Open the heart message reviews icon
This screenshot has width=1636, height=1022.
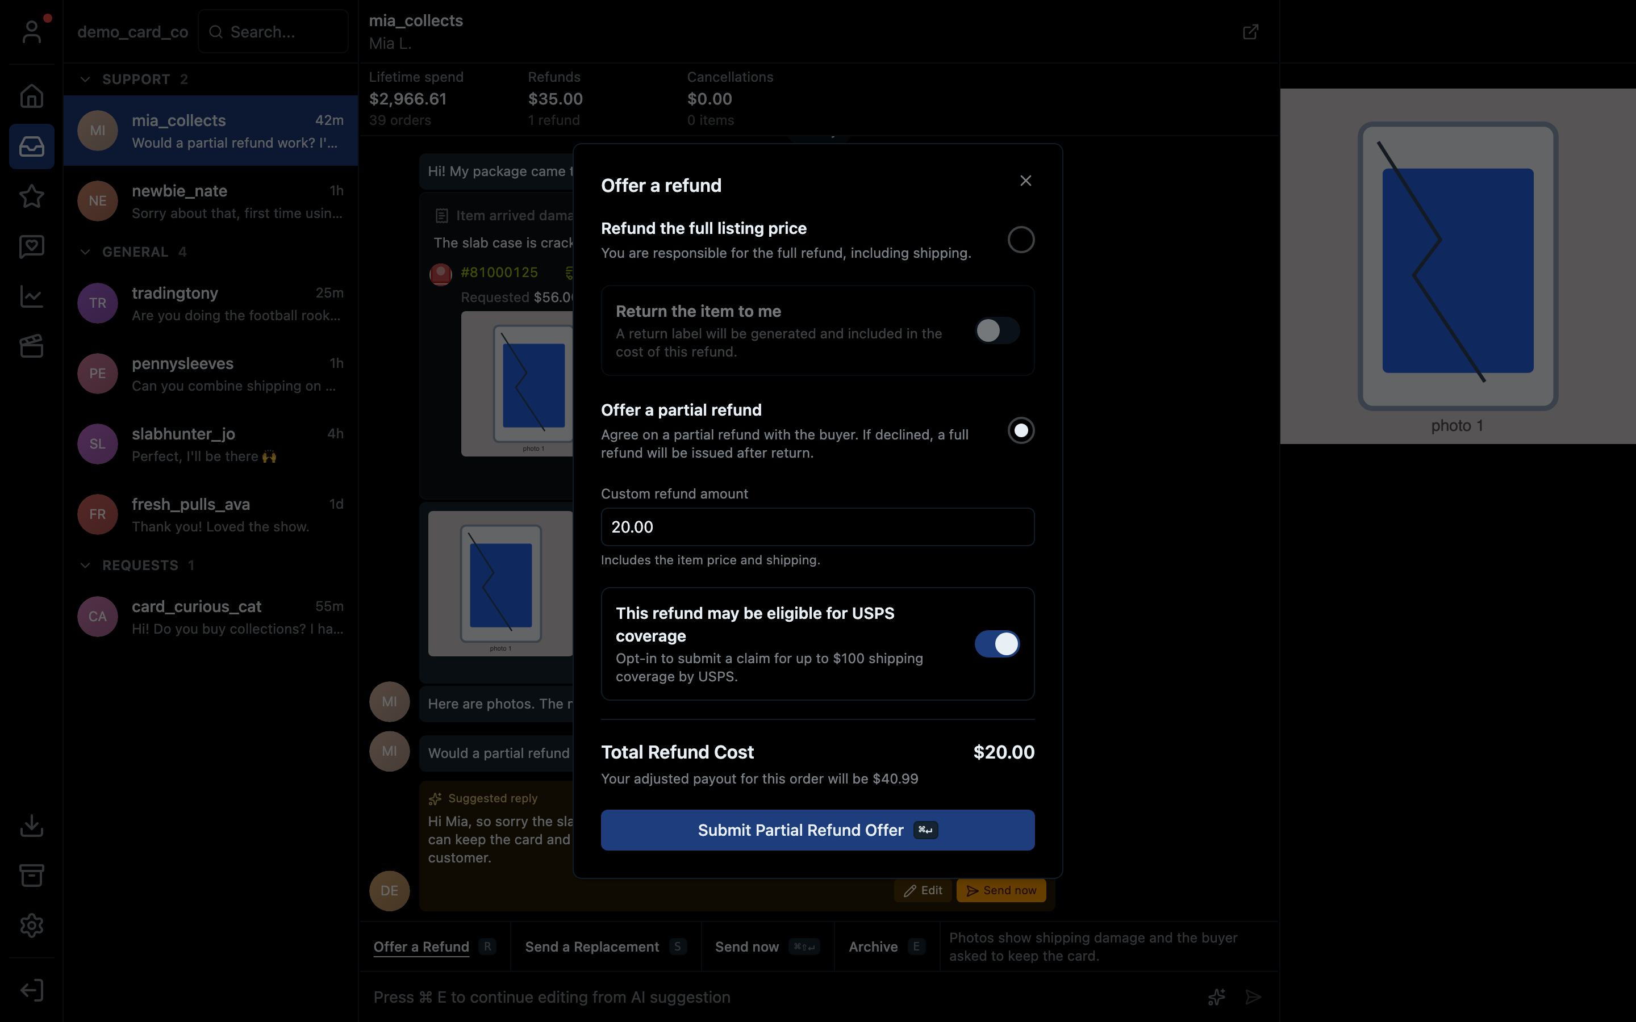32,246
